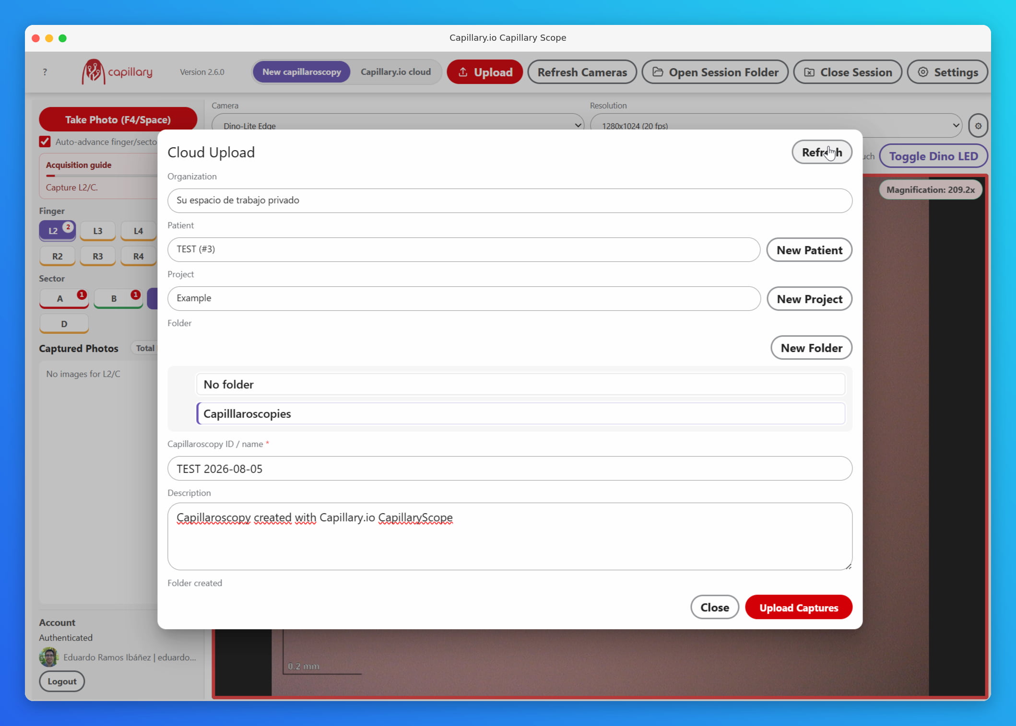Select the Capilllaroscopies folder
Screen dimensions: 1016x726
pyautogui.click(x=520, y=413)
